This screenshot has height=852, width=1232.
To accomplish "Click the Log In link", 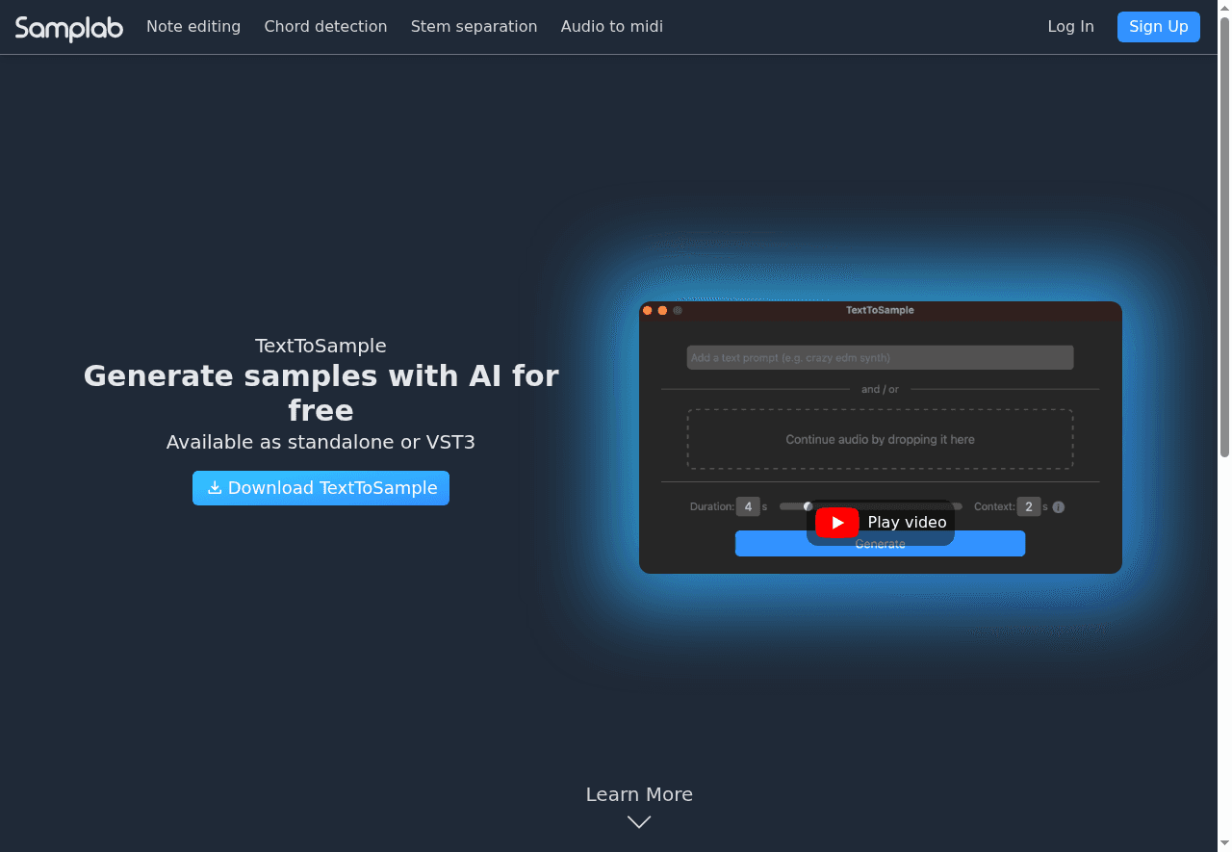I will (x=1070, y=27).
